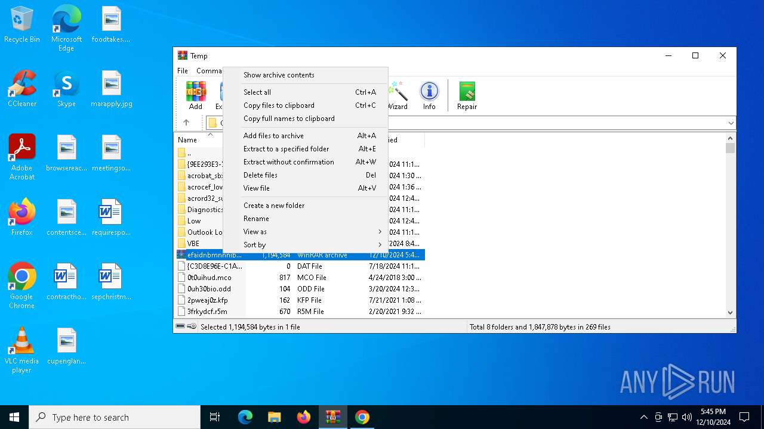
Task: Open Firefox from the taskbar
Action: (x=303, y=417)
